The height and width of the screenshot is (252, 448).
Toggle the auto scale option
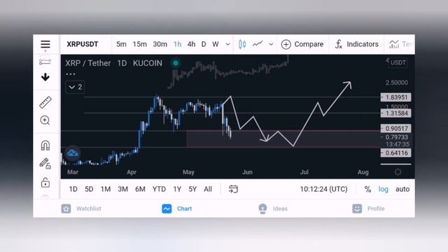click(x=402, y=189)
